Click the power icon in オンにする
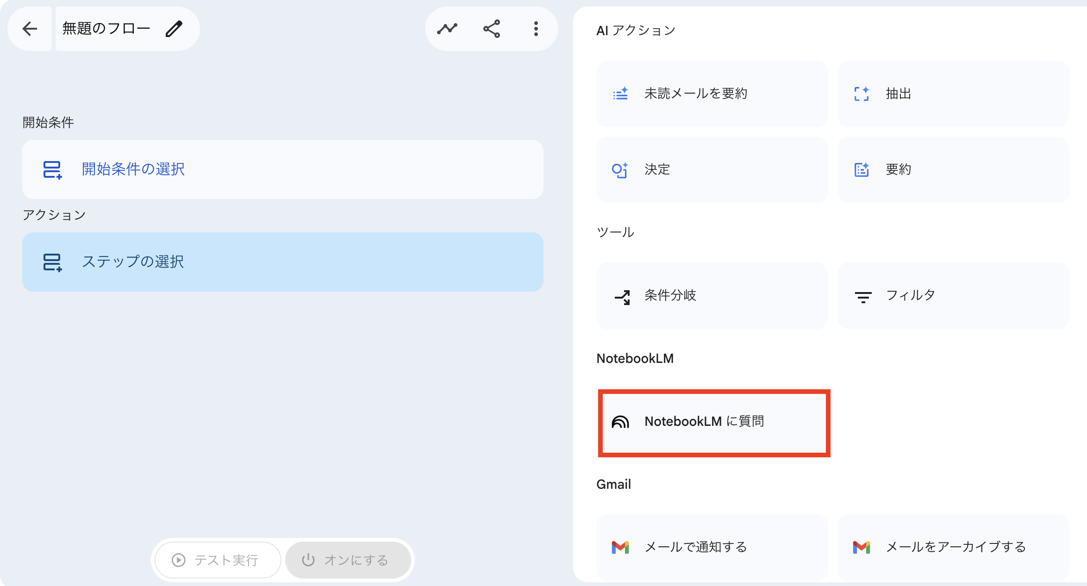Screen dimensions: 1087x586 point(308,560)
